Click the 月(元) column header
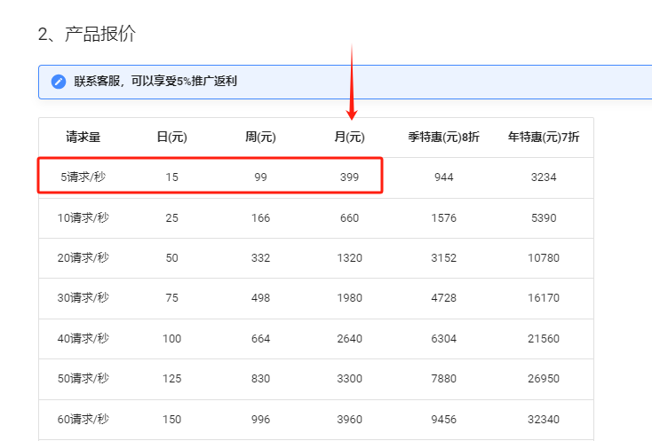652x441 pixels. pyautogui.click(x=349, y=138)
